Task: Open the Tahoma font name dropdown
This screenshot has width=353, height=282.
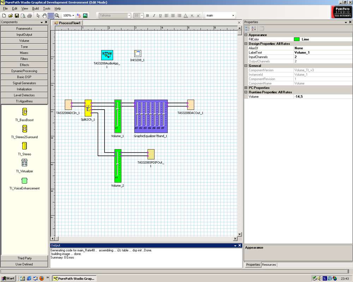Action: pos(129,16)
